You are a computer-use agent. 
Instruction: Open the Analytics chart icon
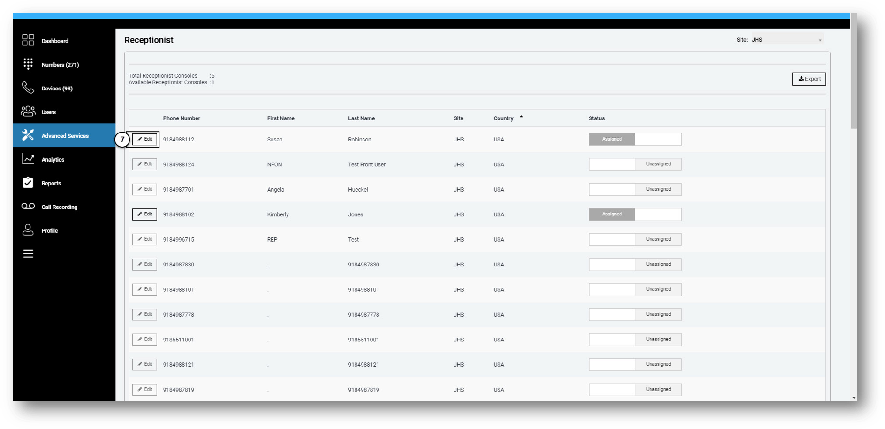pos(28,159)
